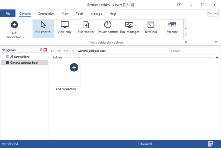Open the View tab
Viewport: 221px width, 148px height.
click(65, 14)
